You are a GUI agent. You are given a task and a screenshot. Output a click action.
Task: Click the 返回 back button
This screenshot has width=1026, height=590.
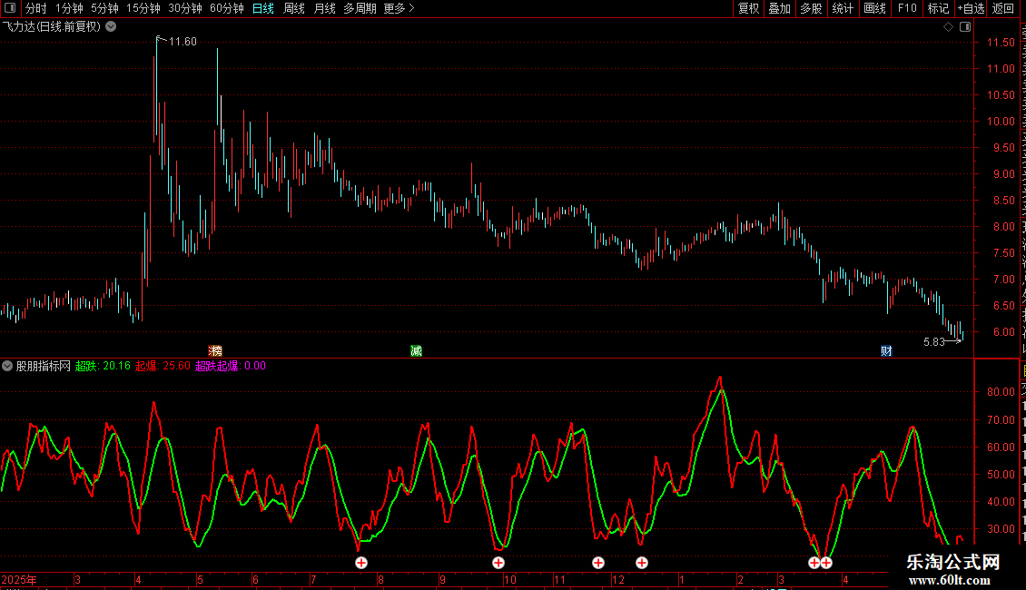click(1003, 8)
